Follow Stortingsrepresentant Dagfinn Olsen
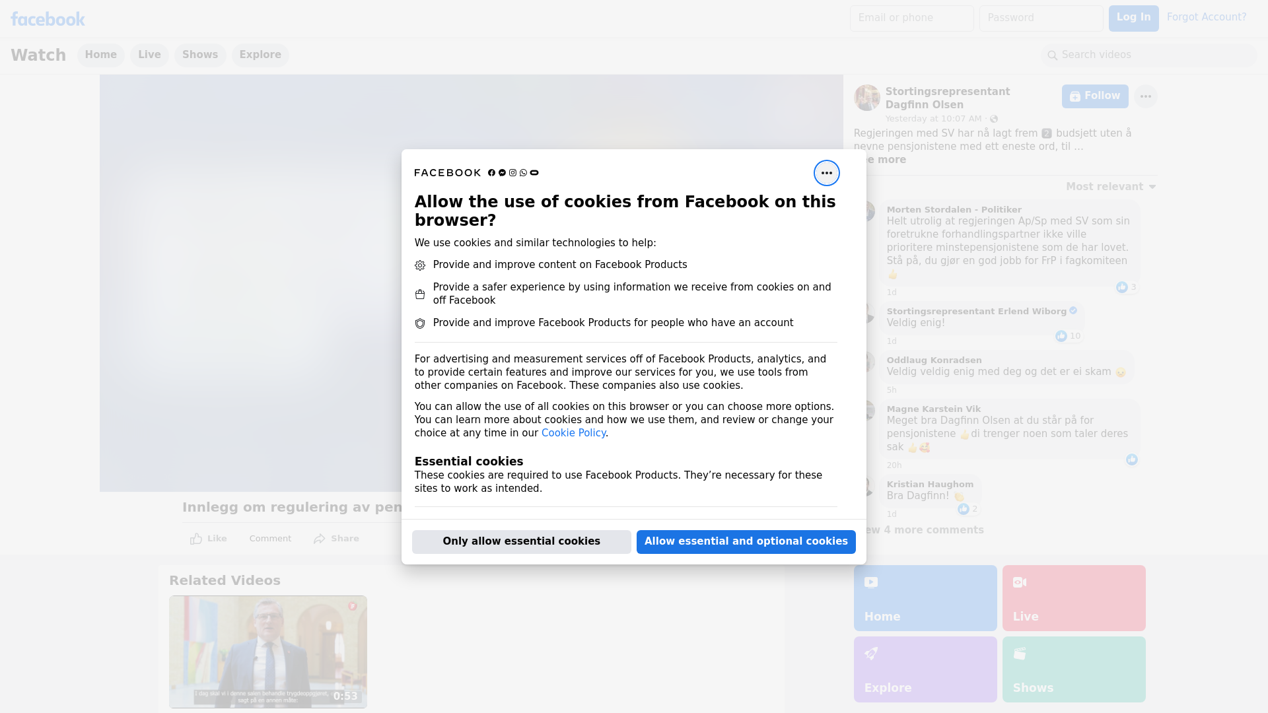The image size is (1268, 713). click(x=1095, y=96)
